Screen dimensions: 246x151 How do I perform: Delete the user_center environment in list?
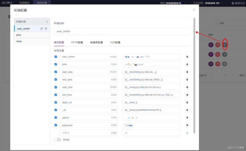[46, 29]
